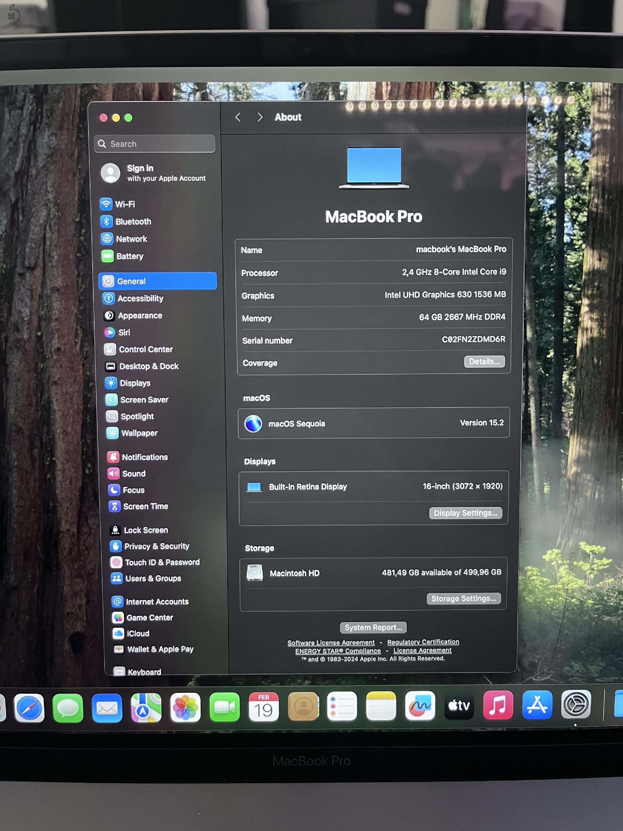Image resolution: width=623 pixels, height=831 pixels.
Task: Go back using the left chevron
Action: (238, 117)
